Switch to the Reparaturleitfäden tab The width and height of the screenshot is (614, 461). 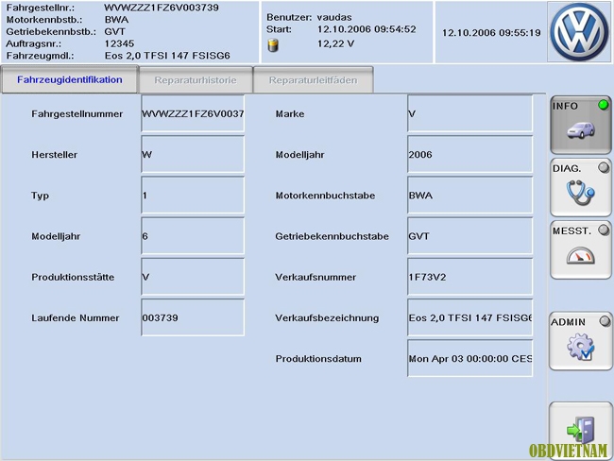tap(313, 80)
